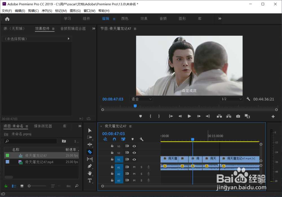Add a marker in Program monitor
This screenshot has width=282, height=197.
[140, 116]
